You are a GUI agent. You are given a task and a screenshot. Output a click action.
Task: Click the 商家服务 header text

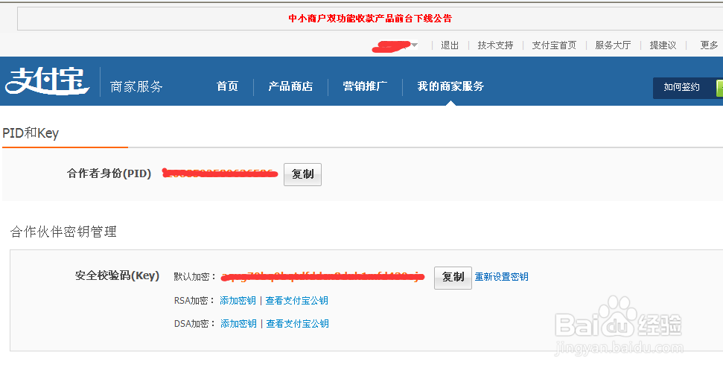(136, 86)
